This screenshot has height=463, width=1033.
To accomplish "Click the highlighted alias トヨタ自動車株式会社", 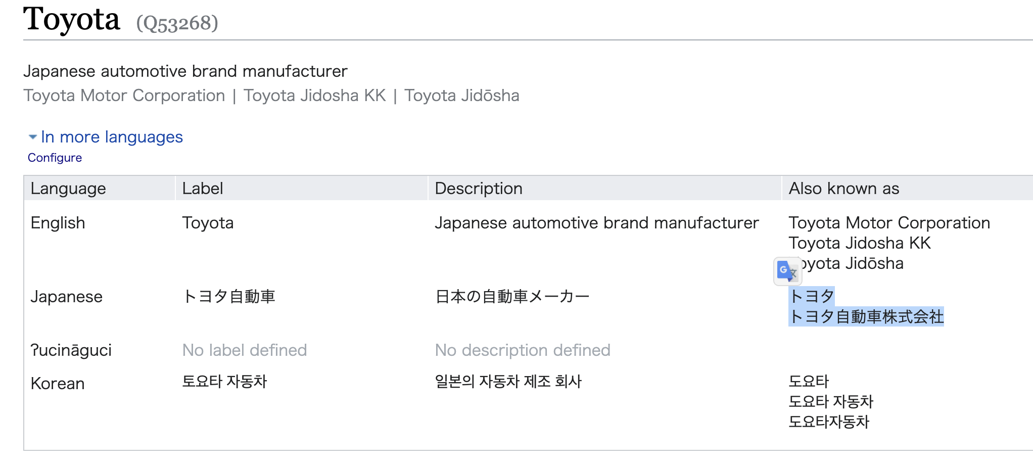I will tap(866, 317).
